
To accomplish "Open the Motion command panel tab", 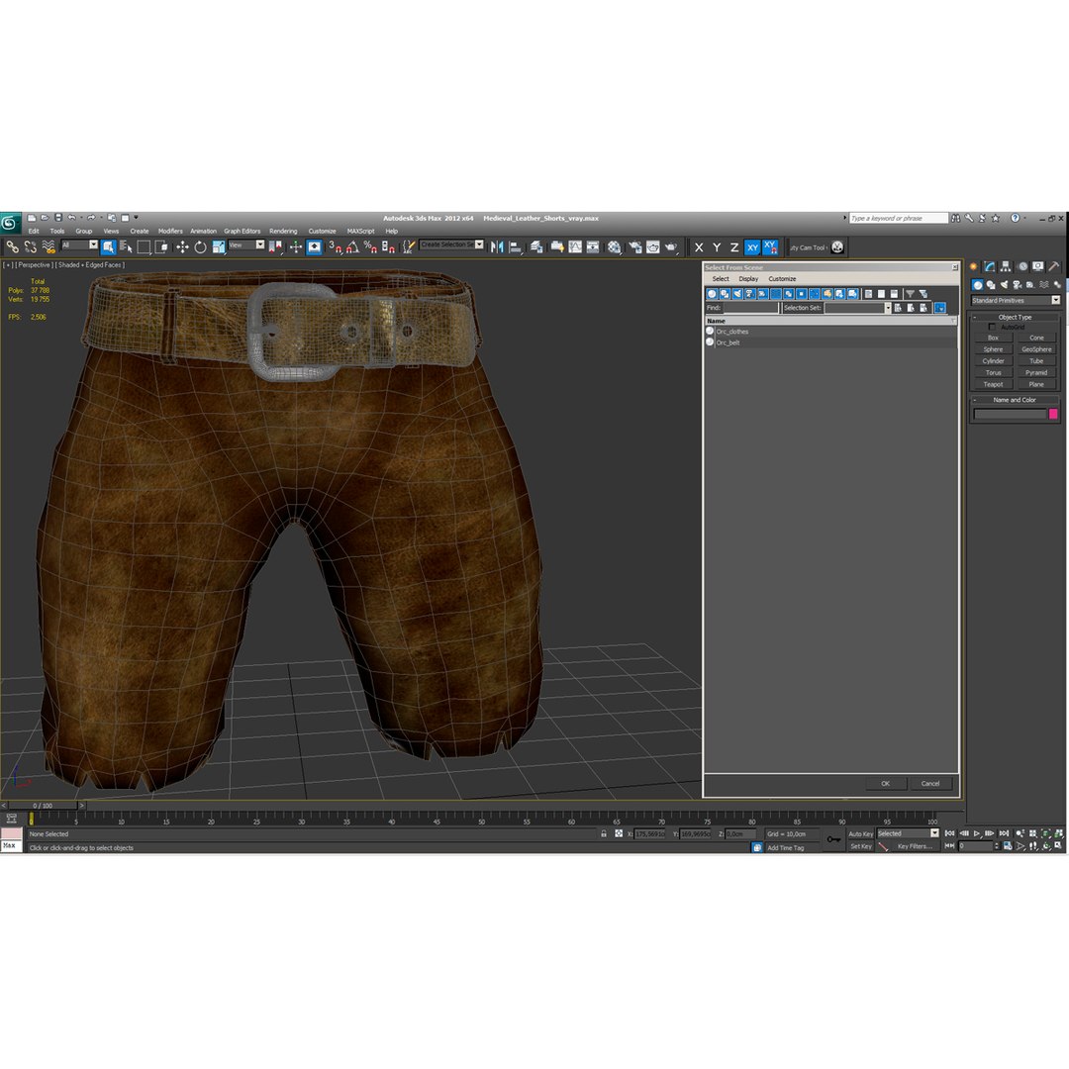I will tap(1021, 266).
